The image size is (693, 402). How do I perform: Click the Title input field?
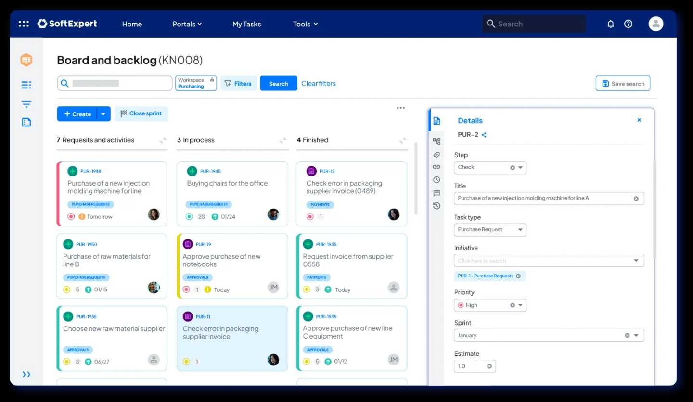point(544,198)
